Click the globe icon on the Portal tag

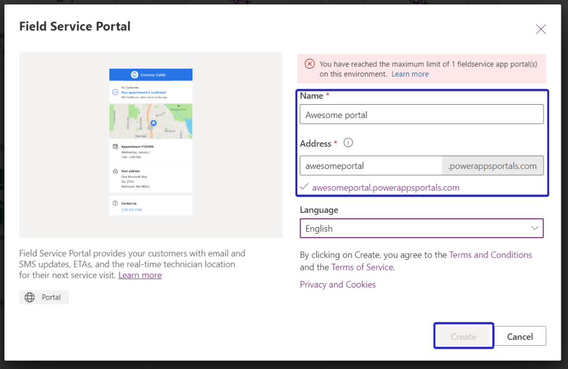[30, 298]
